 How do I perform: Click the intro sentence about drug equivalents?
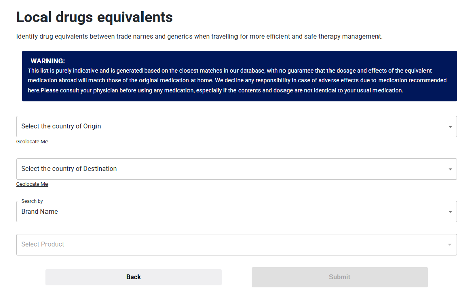click(199, 37)
